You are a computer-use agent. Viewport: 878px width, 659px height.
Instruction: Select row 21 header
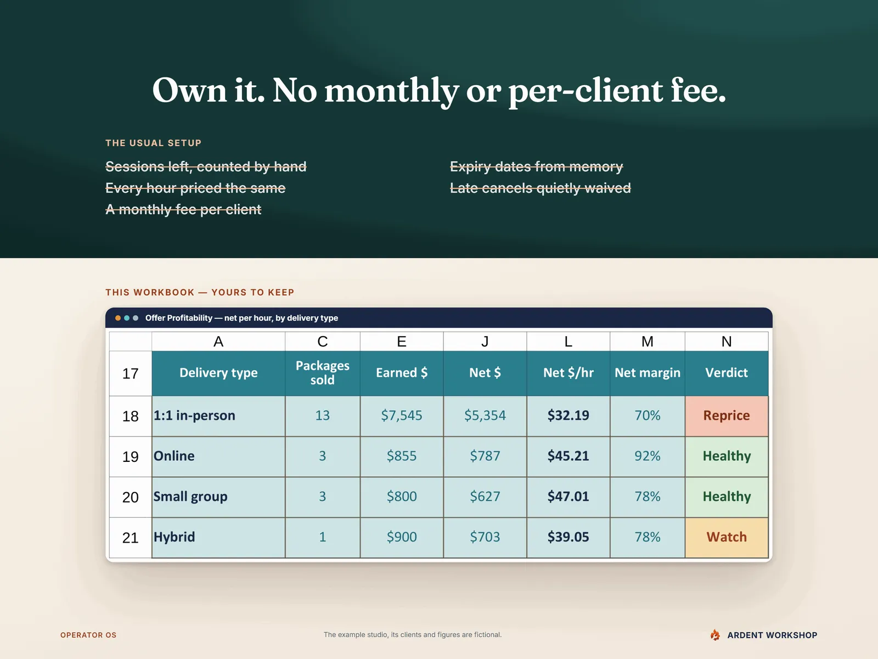pos(131,538)
